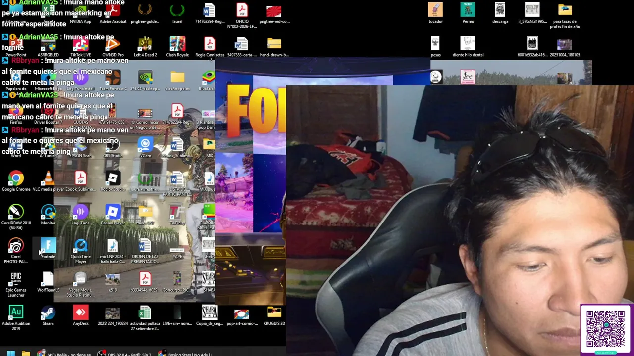Launch Adobe Acrobat from the desktop
The height and width of the screenshot is (356, 634).
click(112, 13)
